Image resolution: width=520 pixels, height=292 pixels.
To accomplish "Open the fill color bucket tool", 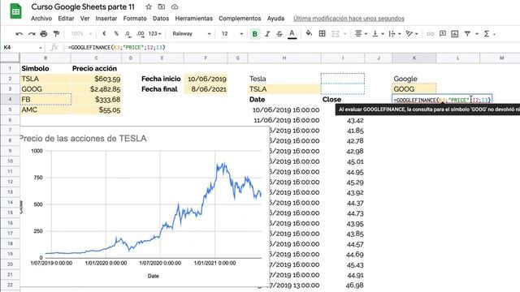I will point(309,33).
